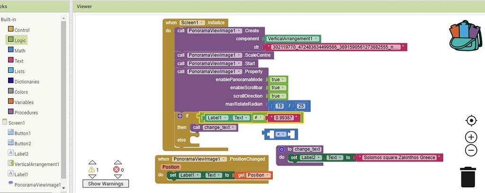Toggle the scrollDirection true value
Viewport: 485px width, 193px height.
click(278, 96)
